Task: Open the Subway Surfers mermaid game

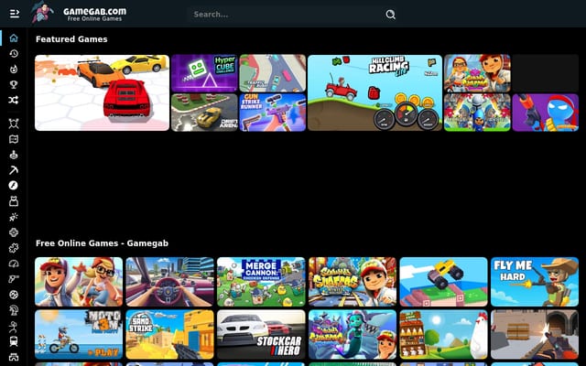Action: (353, 334)
